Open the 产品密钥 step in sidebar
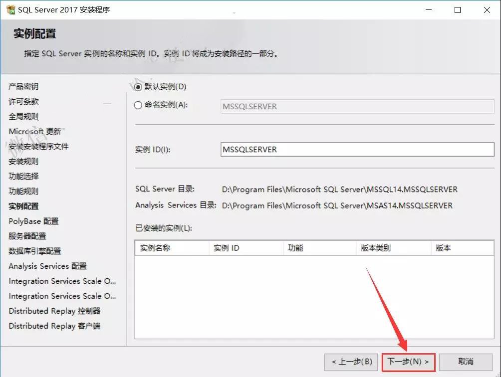501x377 pixels. click(23, 86)
